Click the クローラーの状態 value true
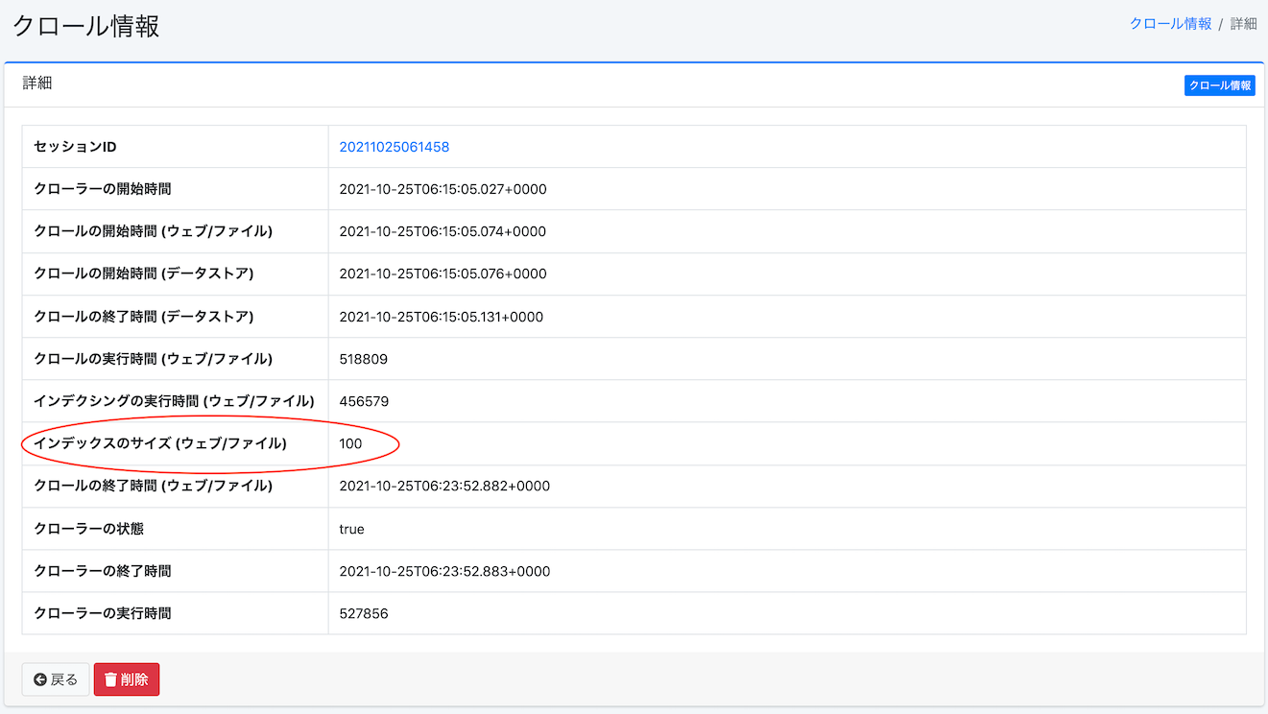This screenshot has width=1268, height=714. point(351,529)
